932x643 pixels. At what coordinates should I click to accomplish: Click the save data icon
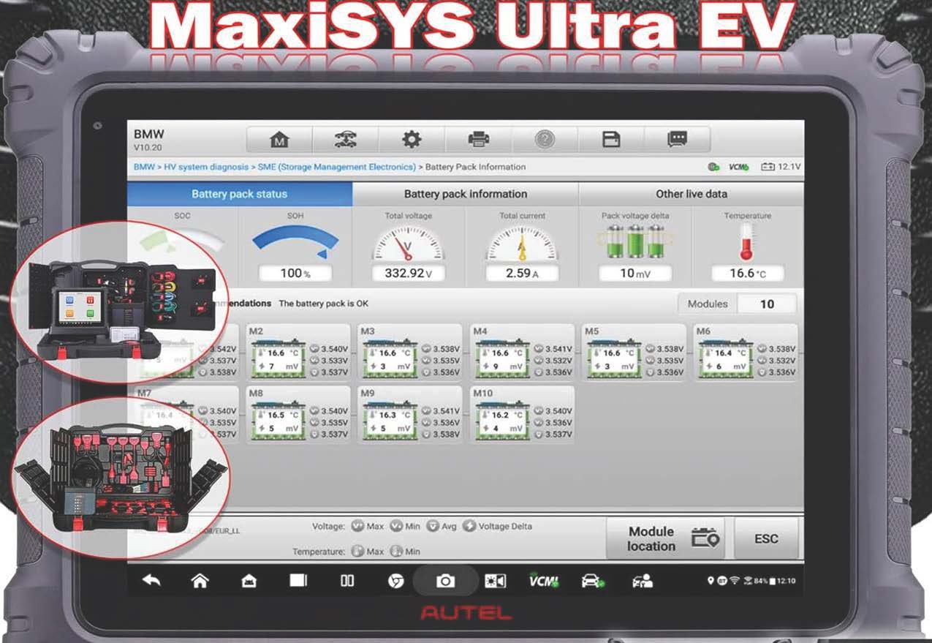(x=611, y=140)
